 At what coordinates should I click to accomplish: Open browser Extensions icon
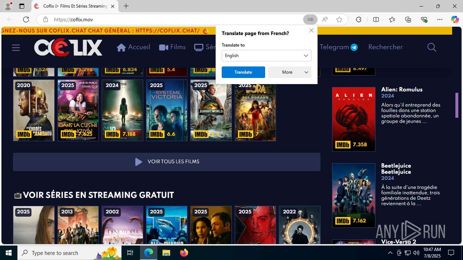click(358, 19)
